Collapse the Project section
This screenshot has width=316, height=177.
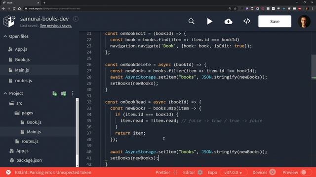coord(5,93)
